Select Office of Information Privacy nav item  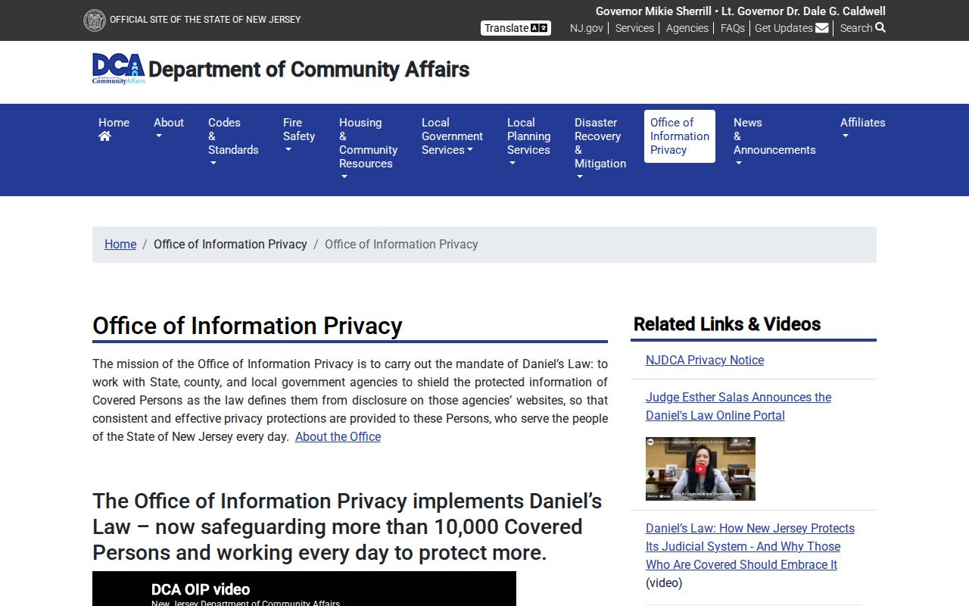coord(680,136)
